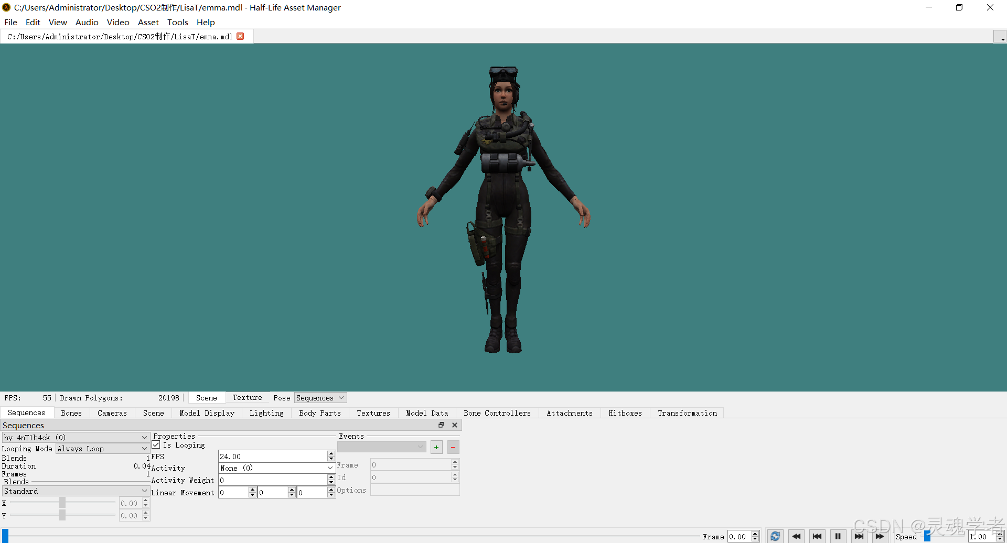Screen dimensions: 1007x543
Task: Click the frame timeline slider handle
Action: [x=5, y=536]
